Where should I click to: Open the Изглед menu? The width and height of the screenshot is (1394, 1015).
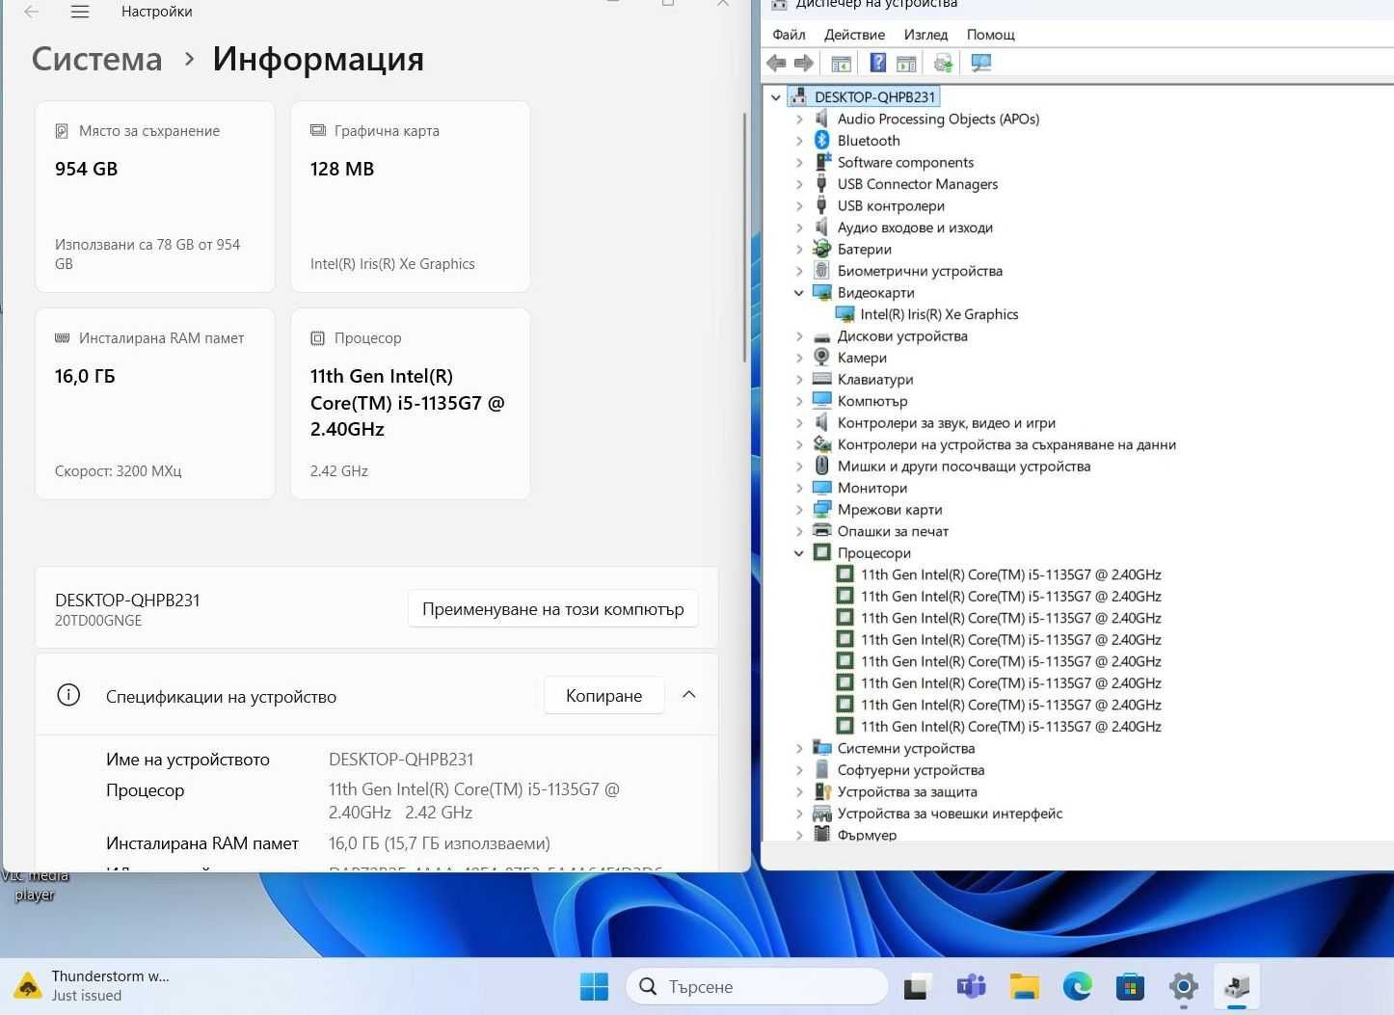coord(925,35)
